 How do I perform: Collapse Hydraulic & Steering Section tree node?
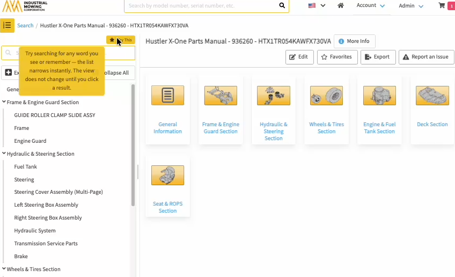tap(4, 154)
